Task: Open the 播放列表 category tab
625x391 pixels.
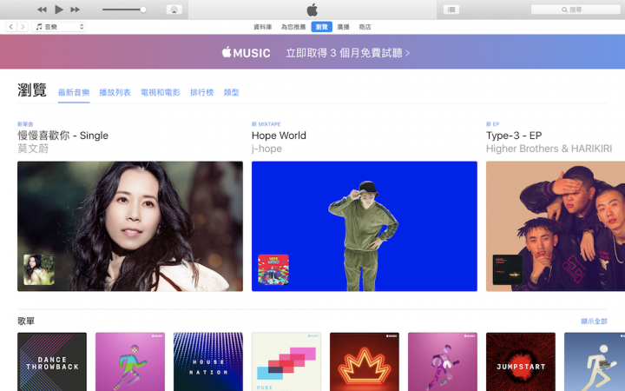Action: point(115,93)
